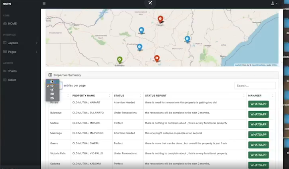Open the user profile icon menu

click(x=274, y=3)
